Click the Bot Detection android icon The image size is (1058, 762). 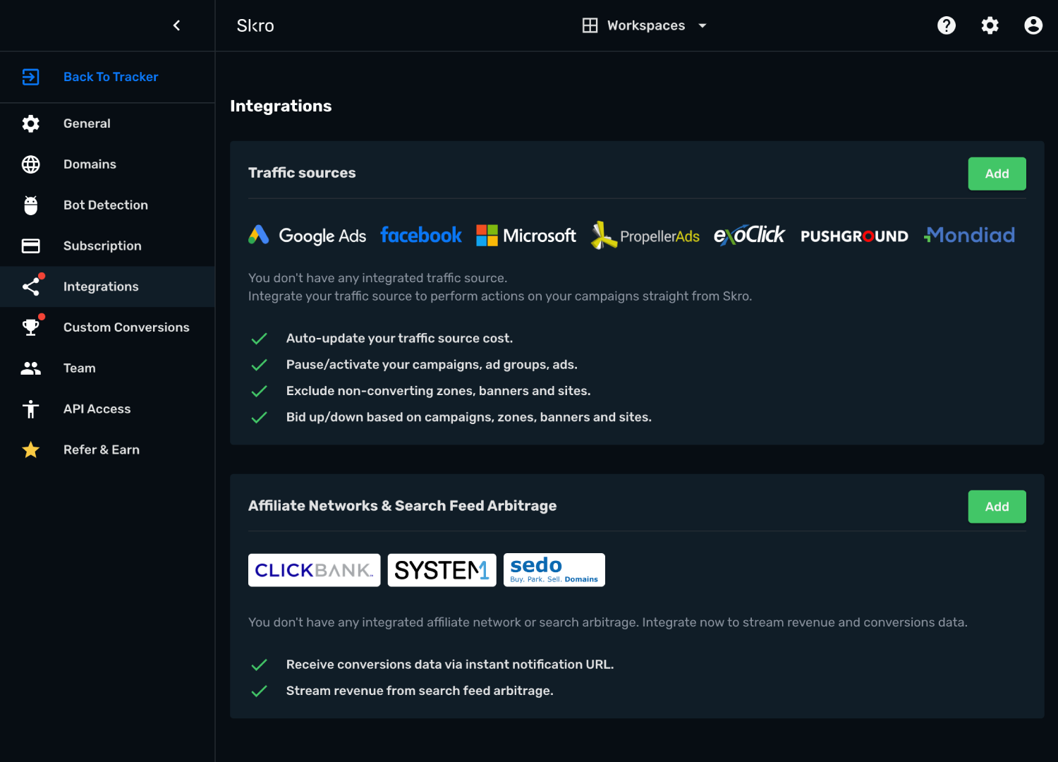tap(31, 205)
